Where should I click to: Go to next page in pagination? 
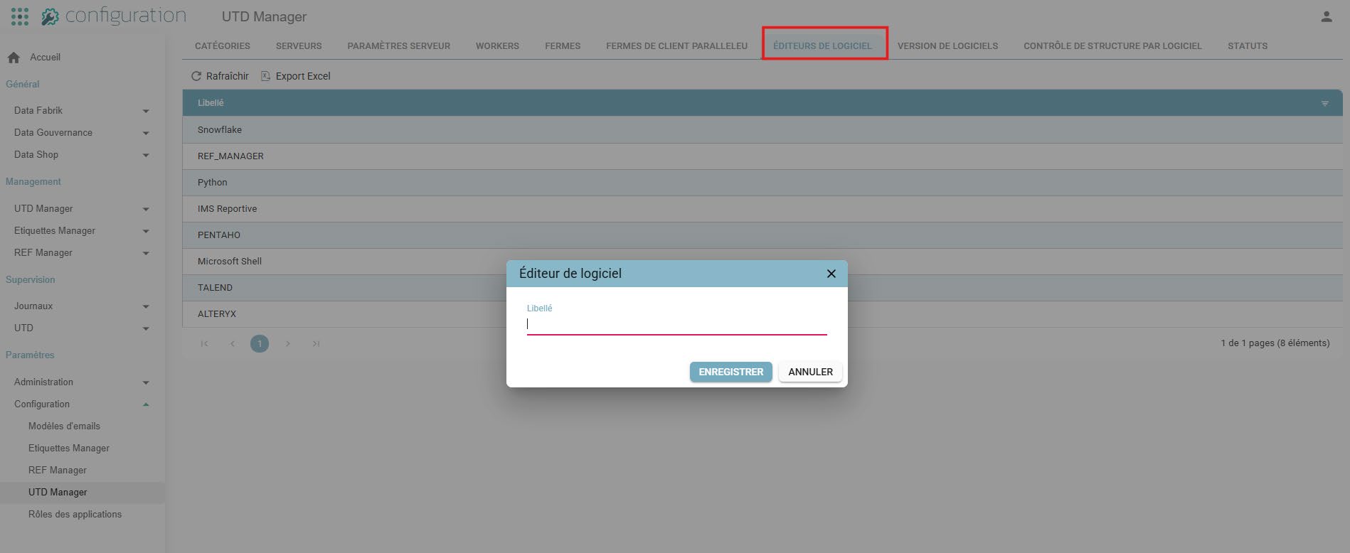(x=287, y=344)
